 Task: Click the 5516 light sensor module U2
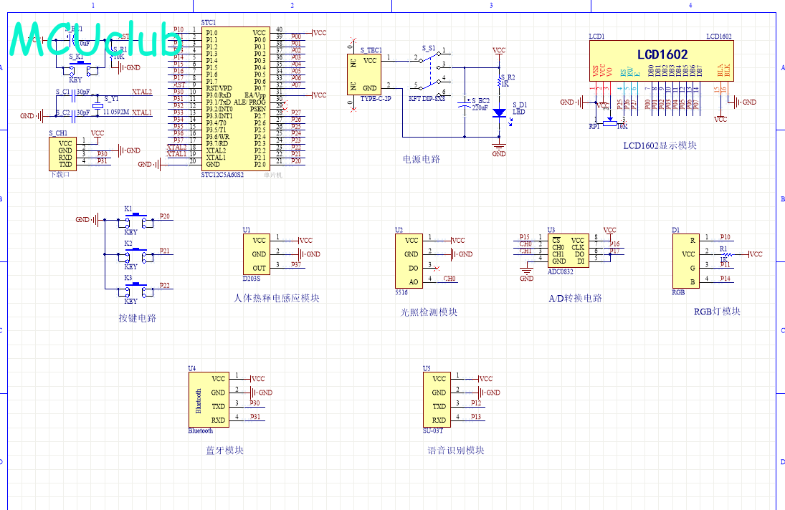[x=411, y=261]
